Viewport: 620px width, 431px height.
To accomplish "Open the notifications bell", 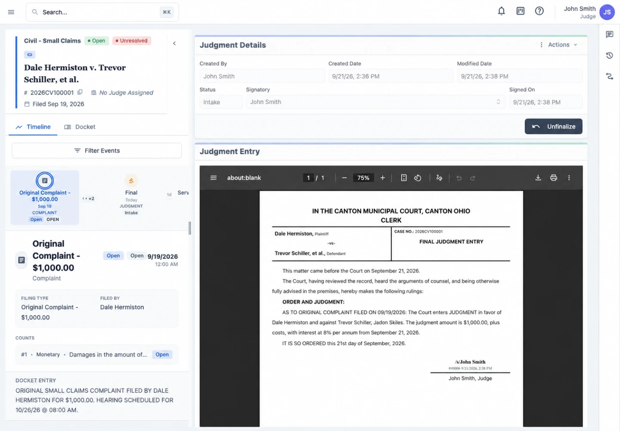I will coord(501,11).
